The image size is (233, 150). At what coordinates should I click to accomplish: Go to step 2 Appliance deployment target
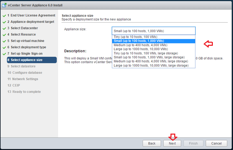coord(31,22)
